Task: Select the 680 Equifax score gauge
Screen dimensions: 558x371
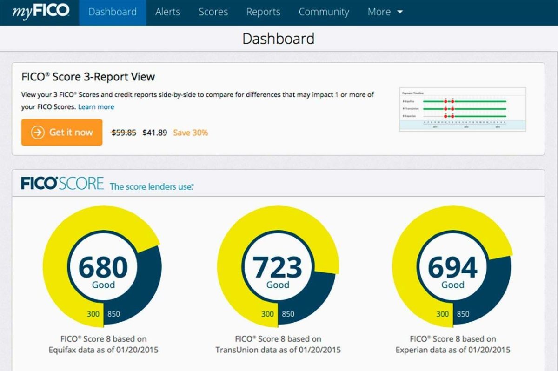Action: point(102,266)
